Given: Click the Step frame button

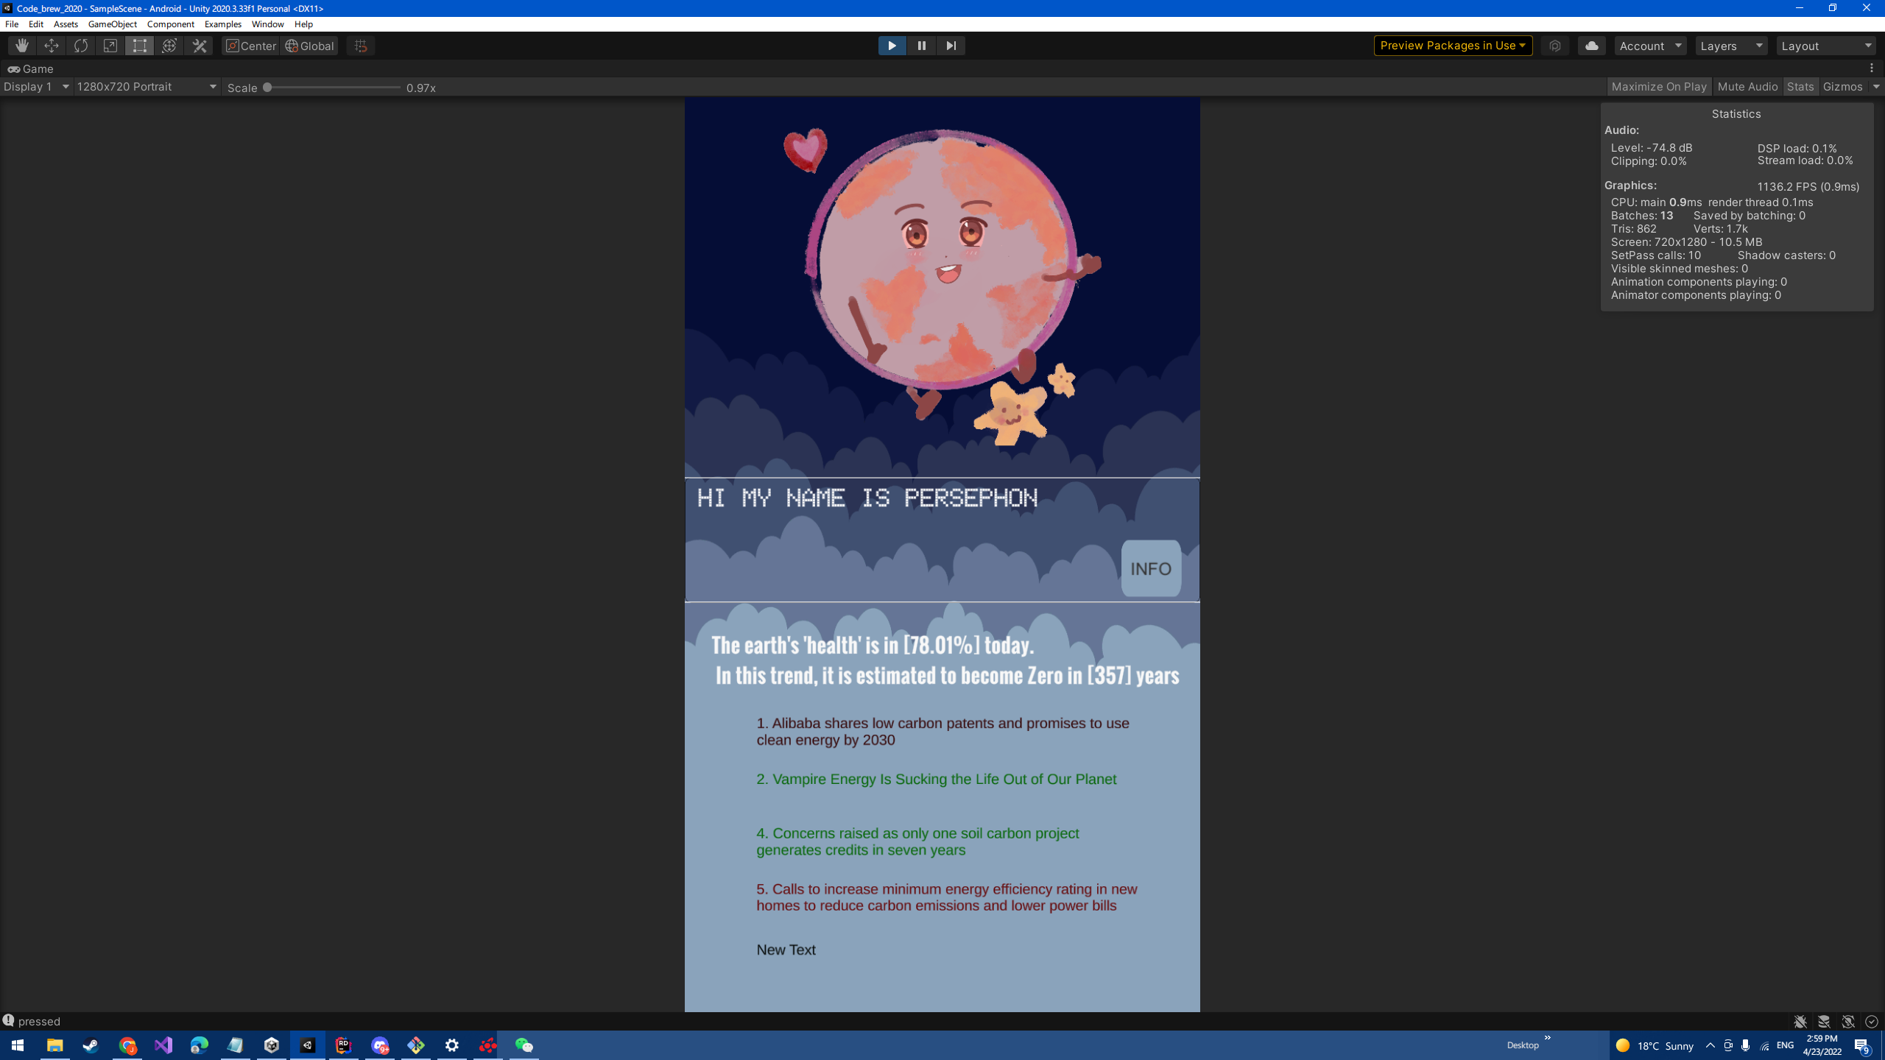Looking at the screenshot, I should point(951,46).
